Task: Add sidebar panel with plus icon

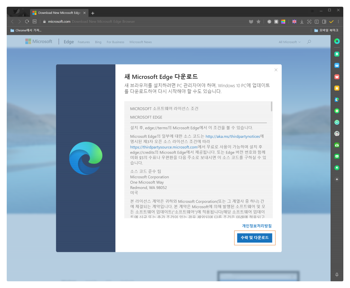Action: [337, 179]
